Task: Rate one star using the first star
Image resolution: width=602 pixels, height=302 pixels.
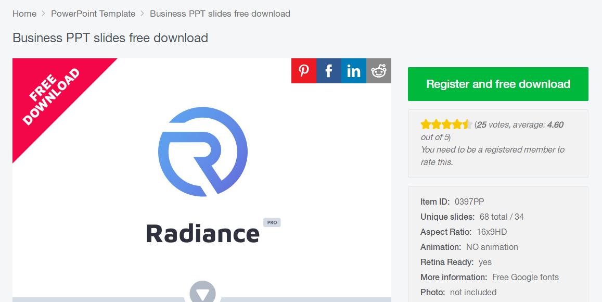Action: (x=426, y=124)
